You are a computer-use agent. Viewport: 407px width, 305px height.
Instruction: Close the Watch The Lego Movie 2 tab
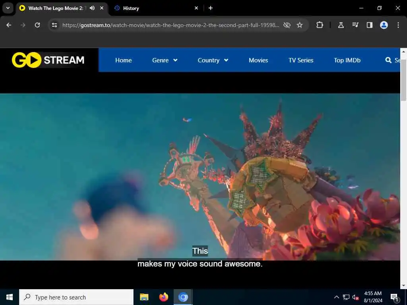(x=102, y=8)
